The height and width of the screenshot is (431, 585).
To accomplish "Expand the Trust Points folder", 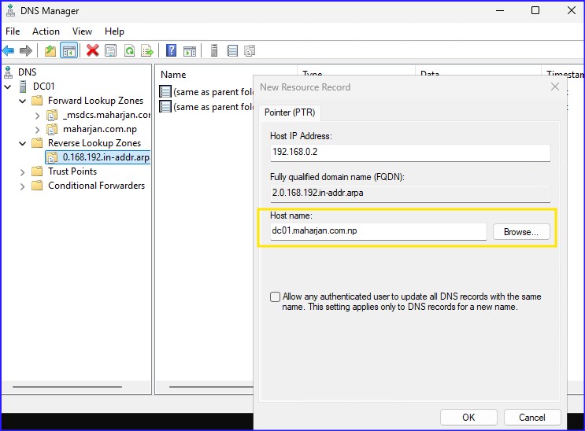I will click(x=23, y=171).
